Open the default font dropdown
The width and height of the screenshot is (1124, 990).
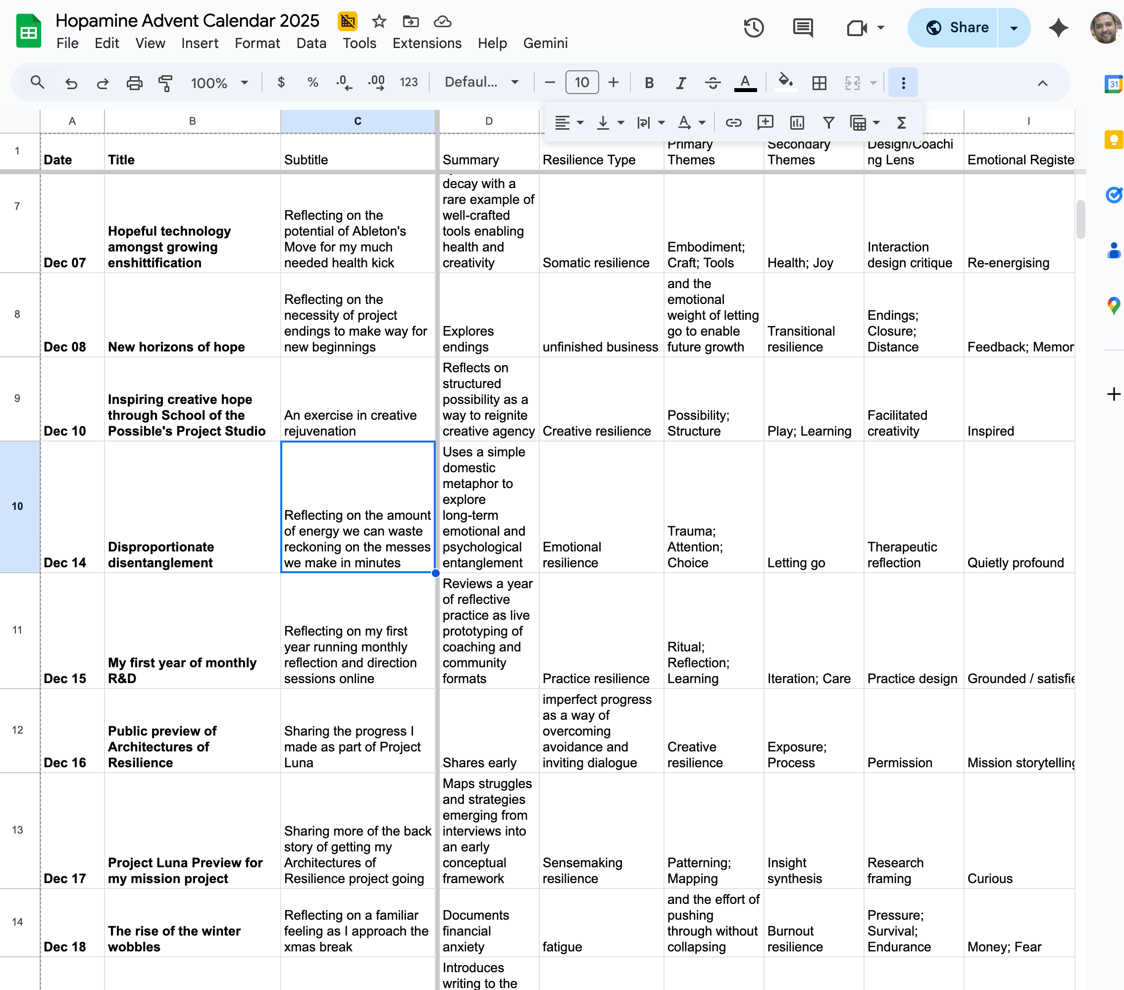(x=481, y=83)
